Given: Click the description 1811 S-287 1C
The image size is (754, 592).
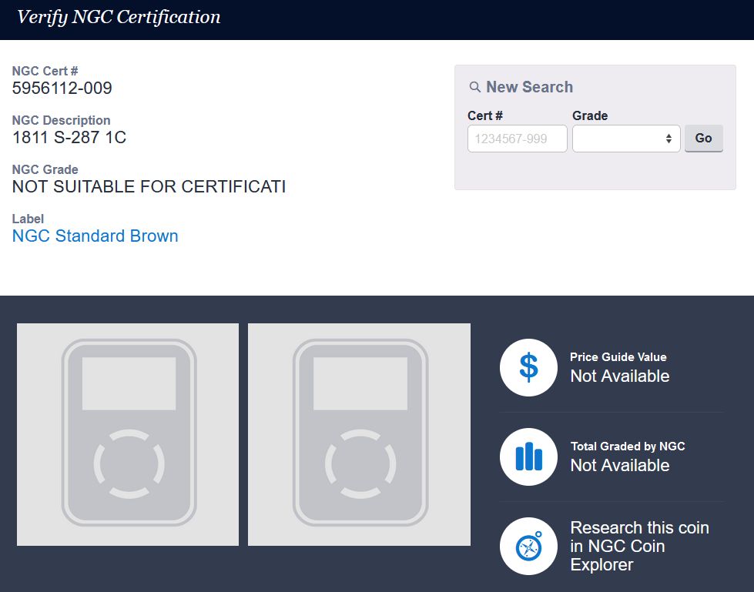Looking at the screenshot, I should click(x=69, y=138).
